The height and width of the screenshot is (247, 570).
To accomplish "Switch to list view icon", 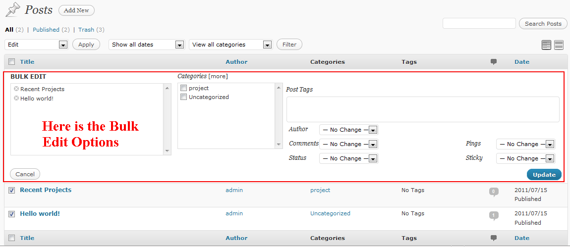I will pos(546,45).
